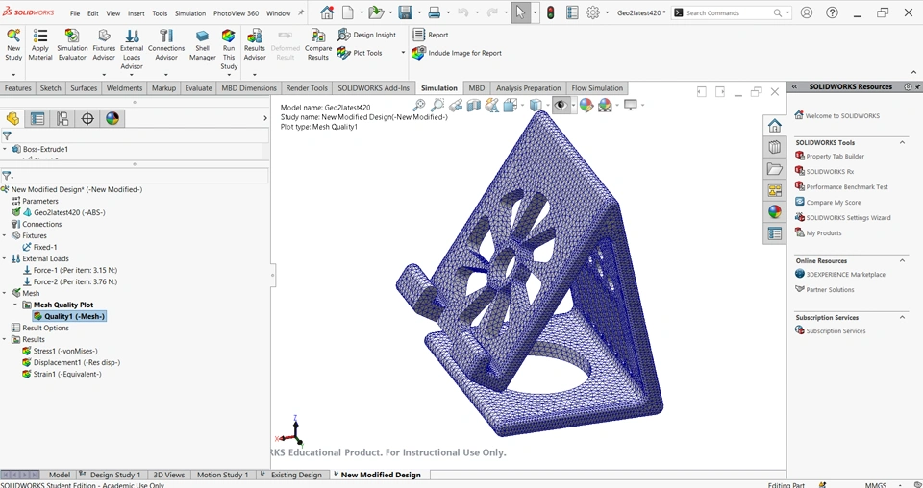Click Include Image for Report
The image size is (923, 488).
click(x=457, y=53)
